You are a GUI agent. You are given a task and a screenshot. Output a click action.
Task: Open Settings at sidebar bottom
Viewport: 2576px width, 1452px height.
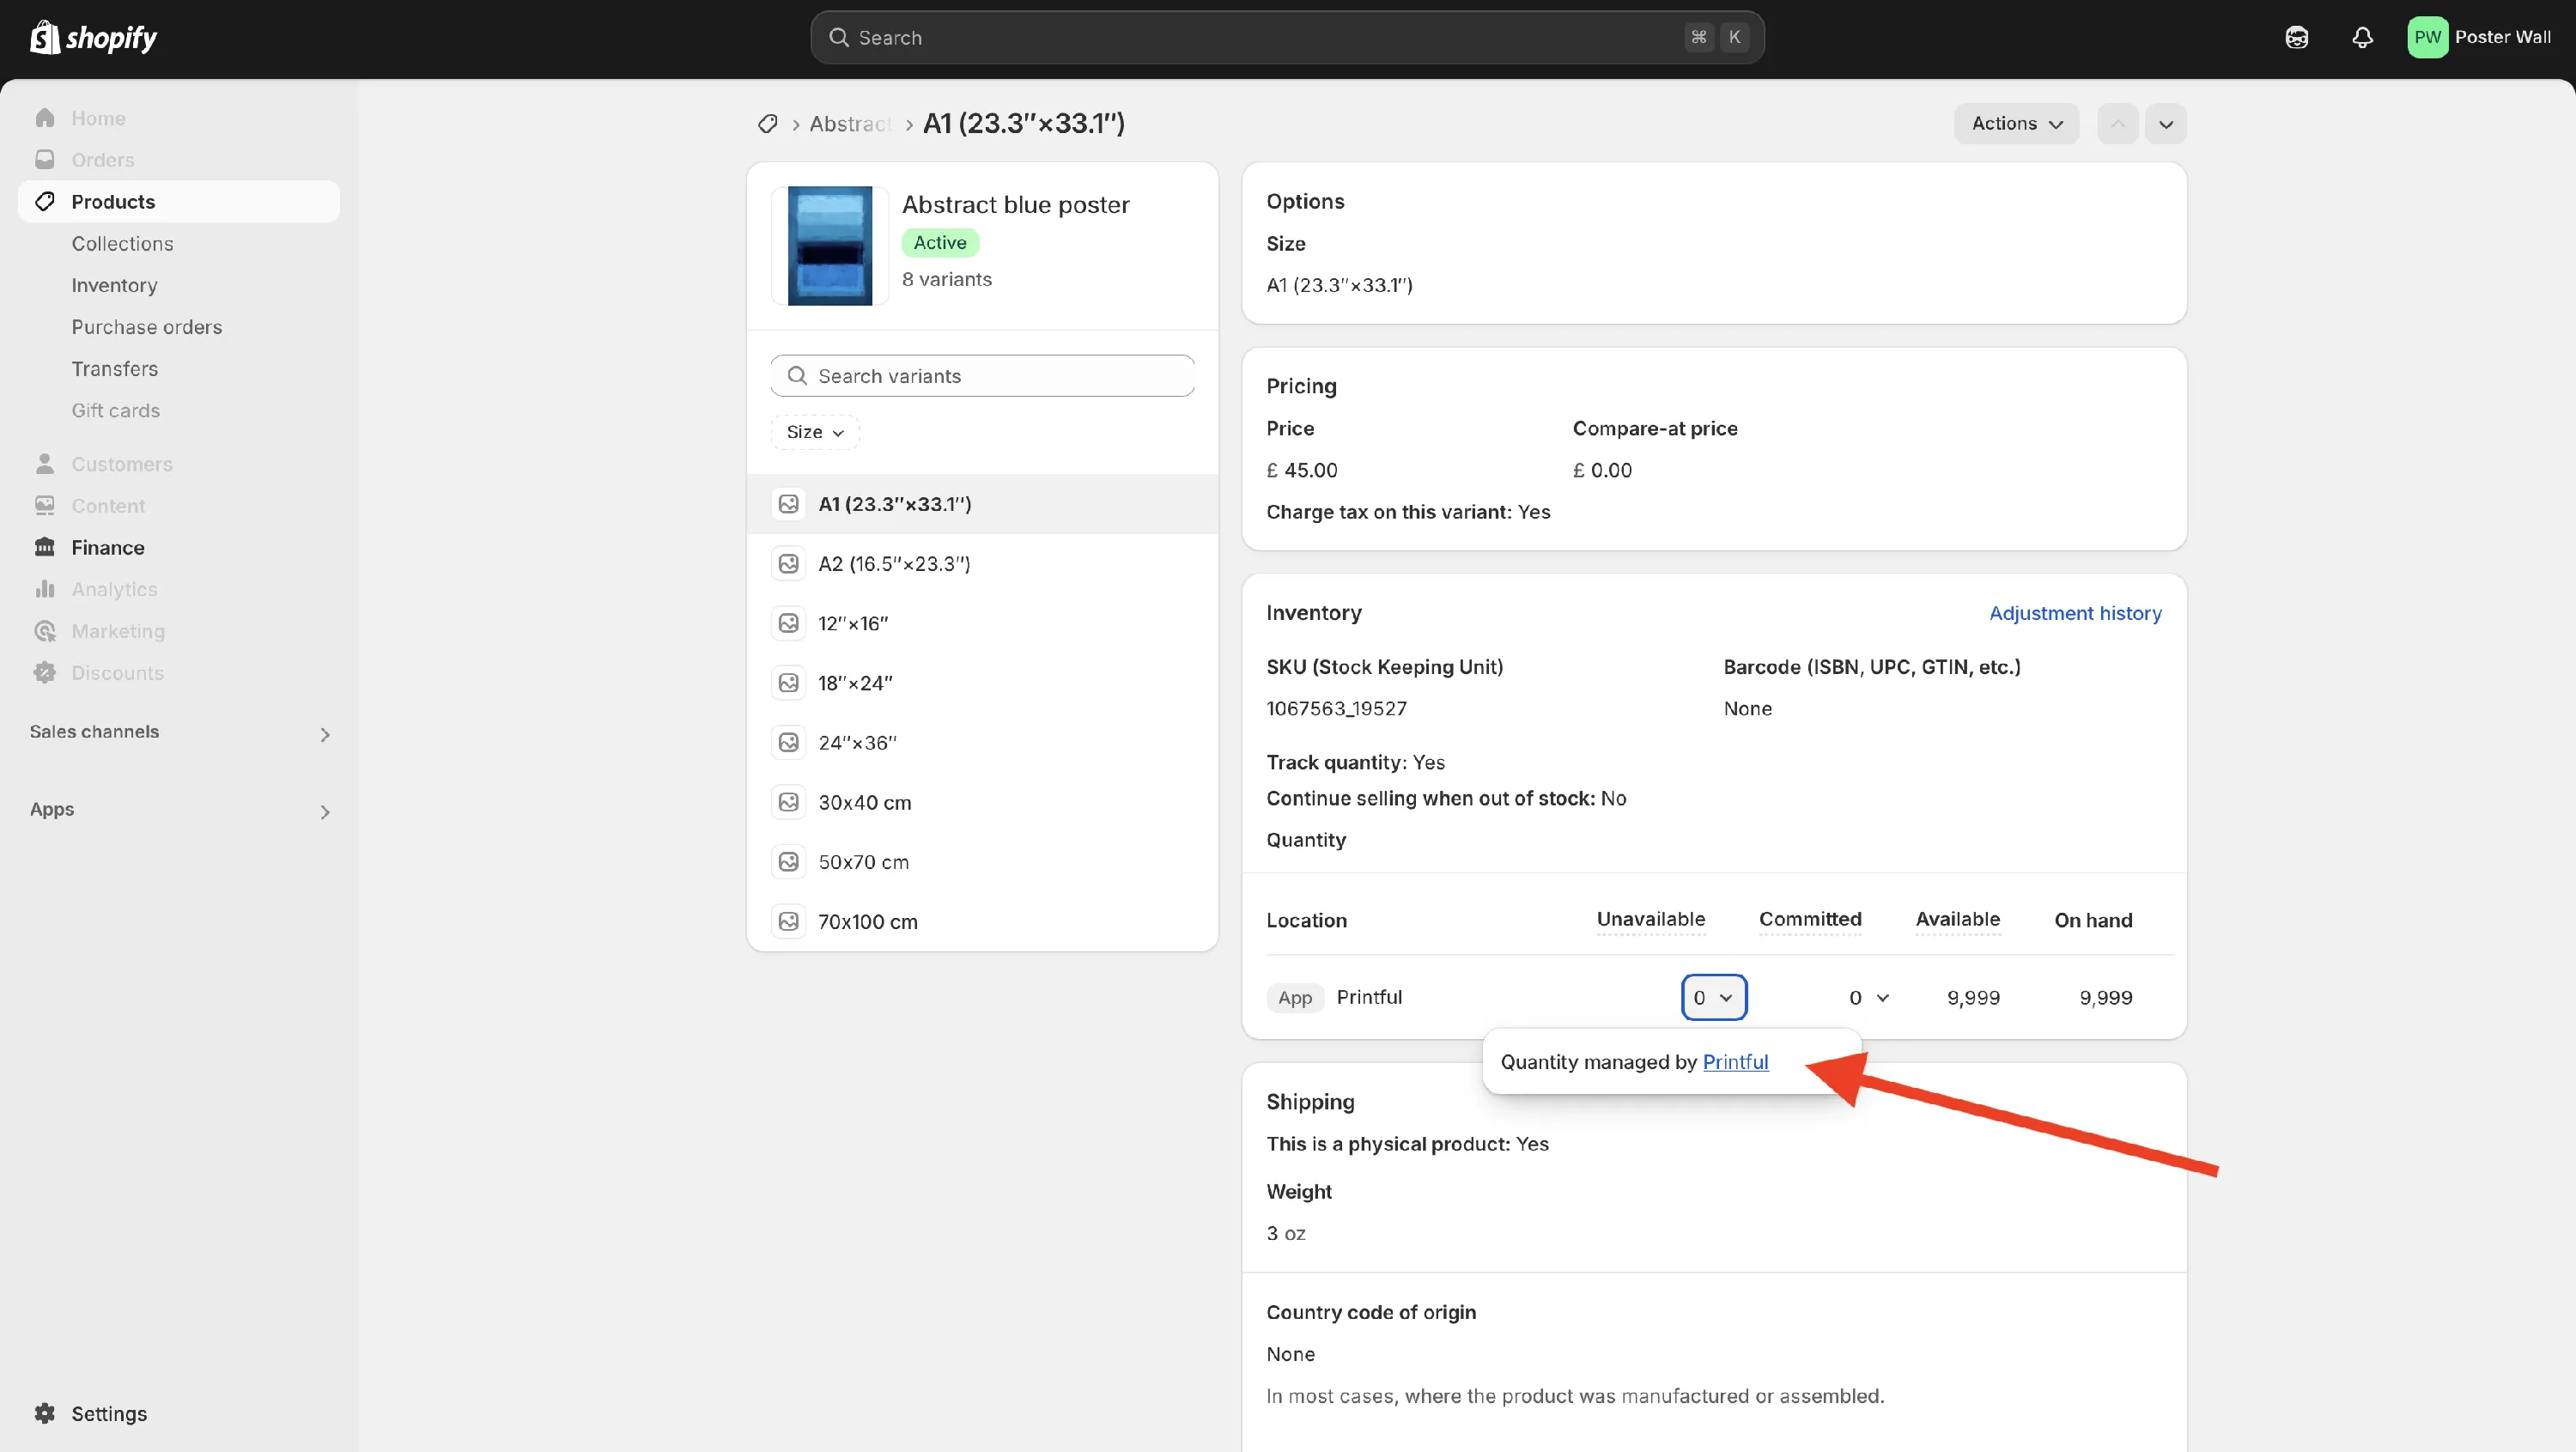pyautogui.click(x=108, y=1414)
